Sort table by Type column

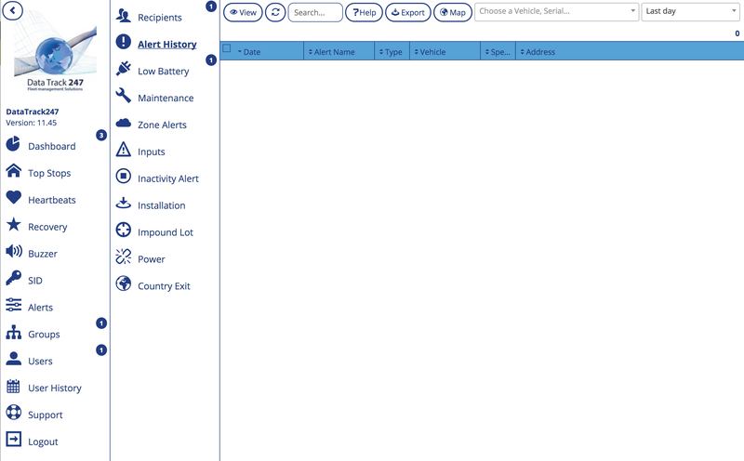tap(391, 52)
